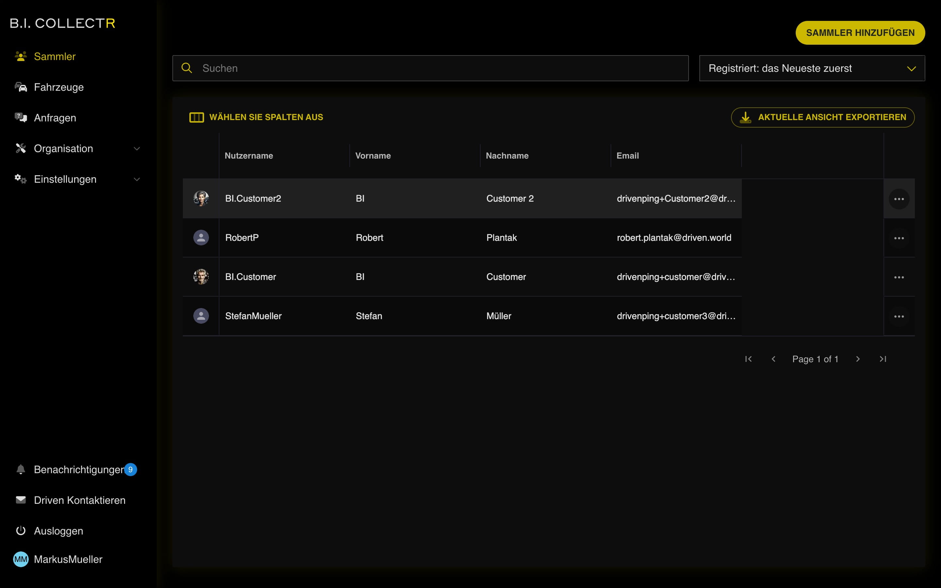Open options menu for BI.Customer2 row
The height and width of the screenshot is (588, 941).
point(899,199)
